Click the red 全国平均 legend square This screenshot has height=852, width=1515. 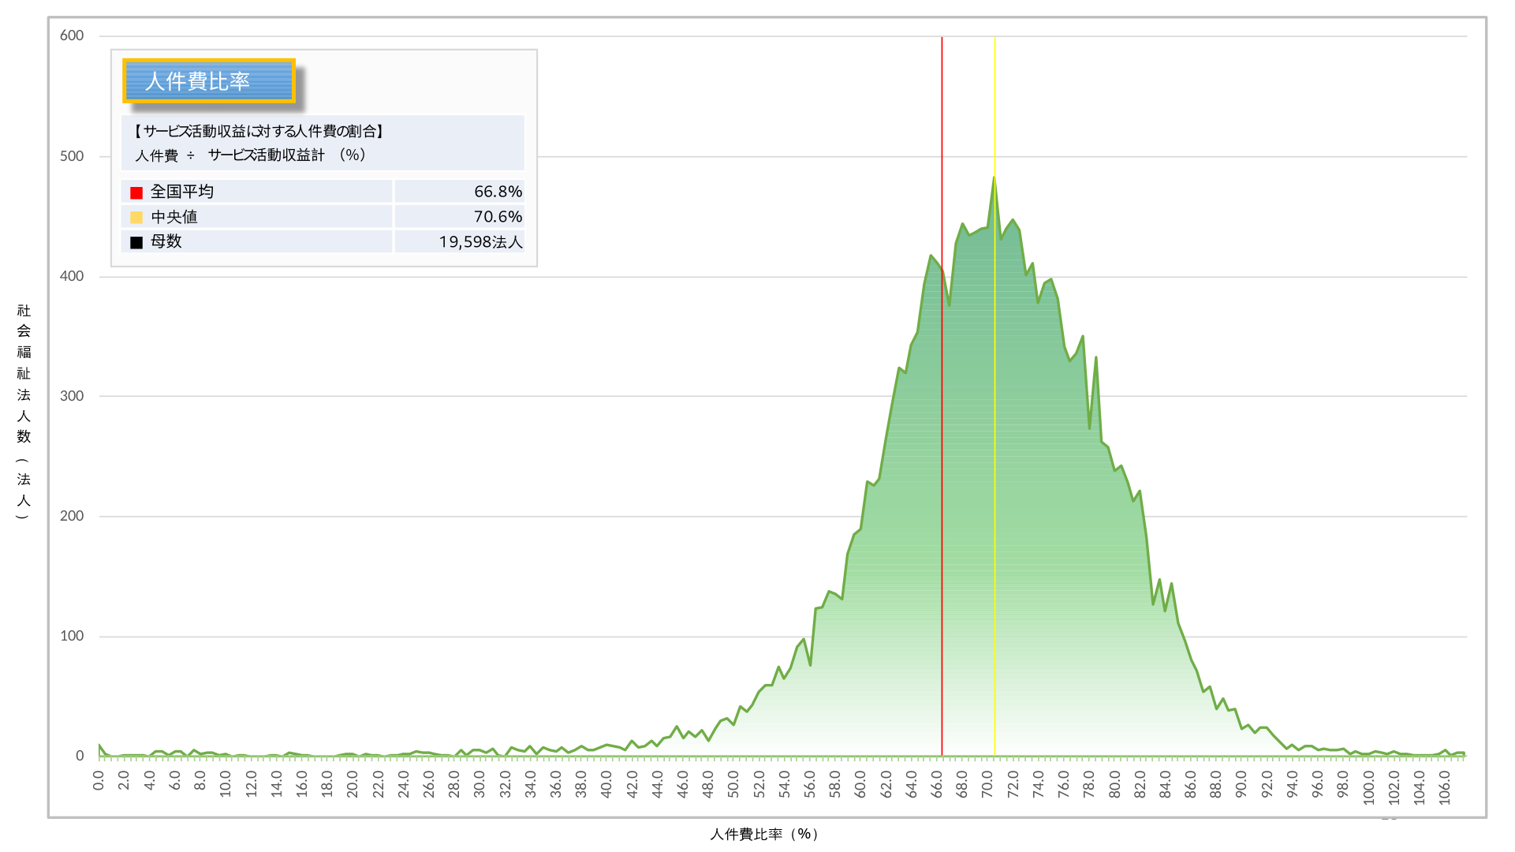pyautogui.click(x=136, y=192)
